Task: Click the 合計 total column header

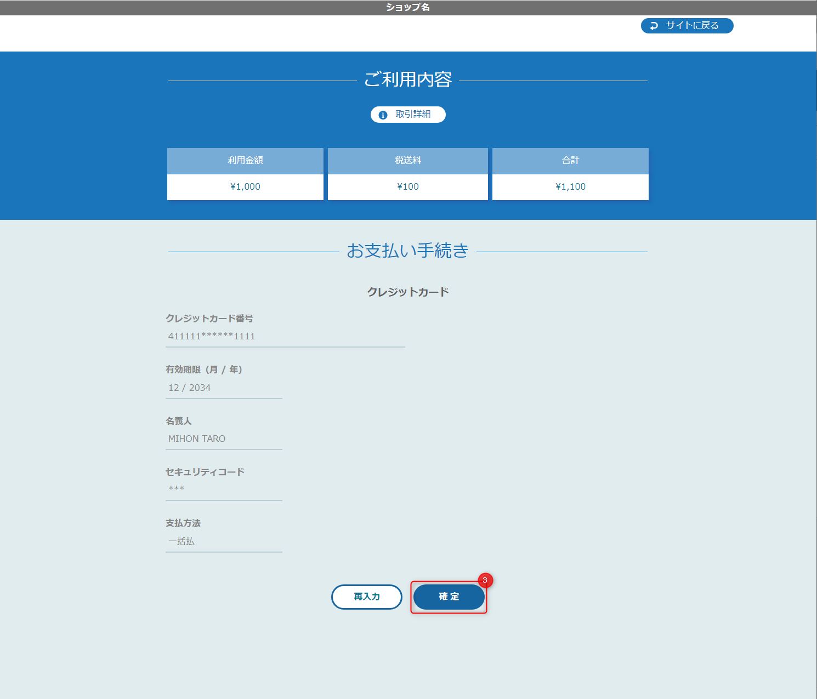Action: click(570, 161)
